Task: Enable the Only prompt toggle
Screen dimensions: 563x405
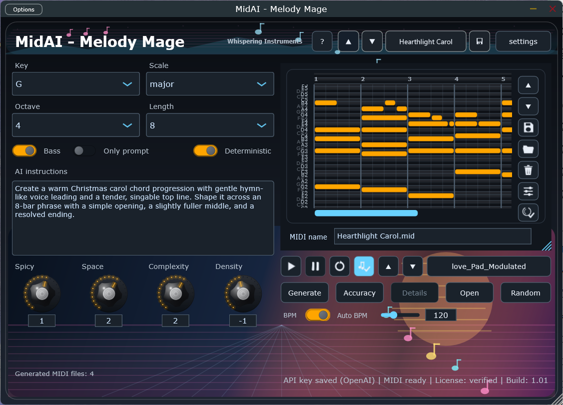Action: [84, 150]
